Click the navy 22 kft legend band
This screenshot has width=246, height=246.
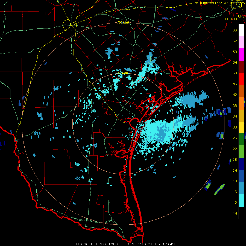click(x=241, y=164)
